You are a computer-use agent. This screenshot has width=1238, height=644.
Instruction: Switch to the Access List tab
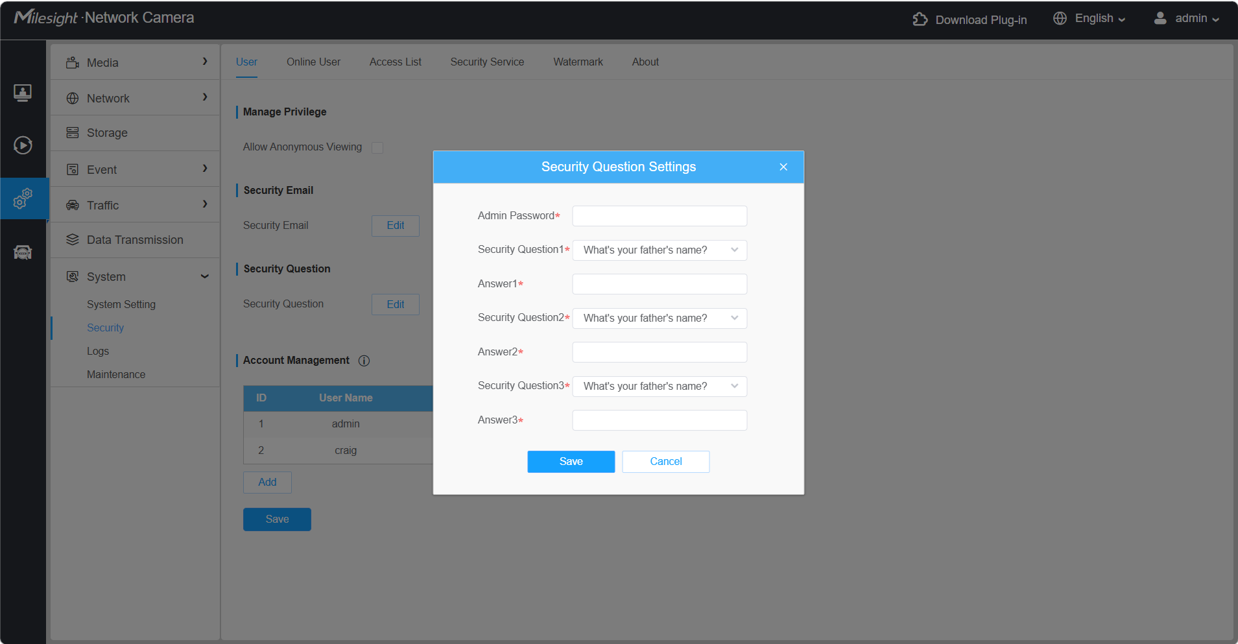pyautogui.click(x=396, y=62)
